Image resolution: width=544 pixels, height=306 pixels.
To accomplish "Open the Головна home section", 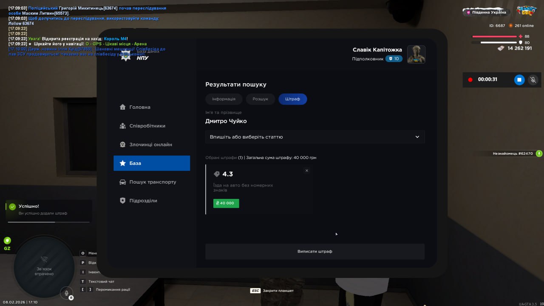I will pyautogui.click(x=152, y=107).
